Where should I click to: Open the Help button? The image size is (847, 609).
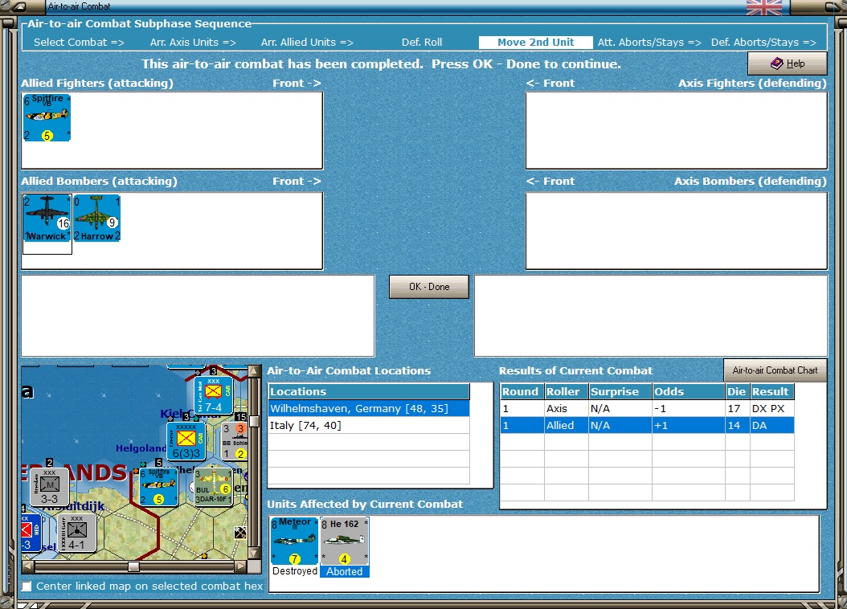787,63
